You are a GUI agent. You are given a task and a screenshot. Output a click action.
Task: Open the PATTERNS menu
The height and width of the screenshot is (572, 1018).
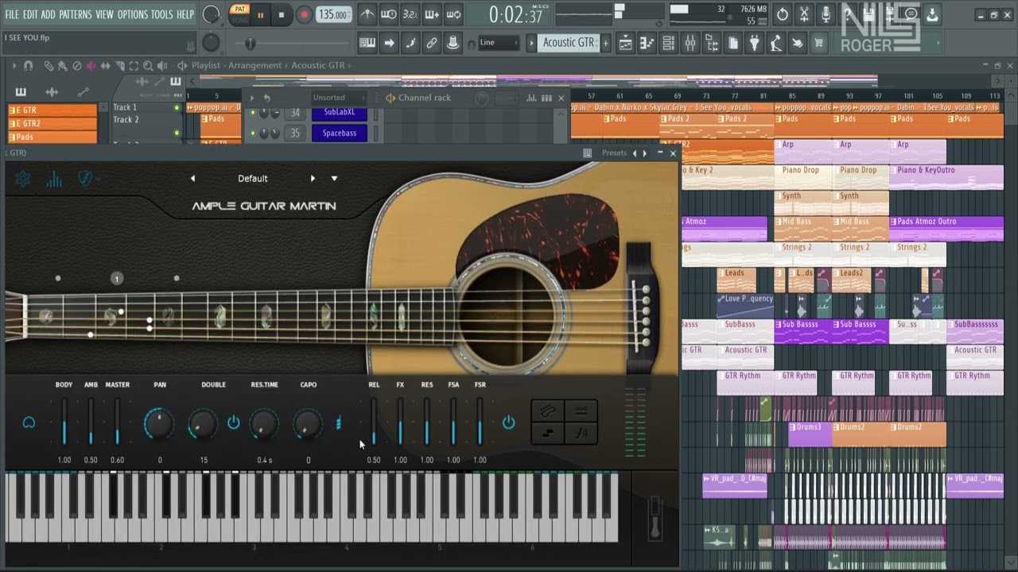[x=76, y=14]
